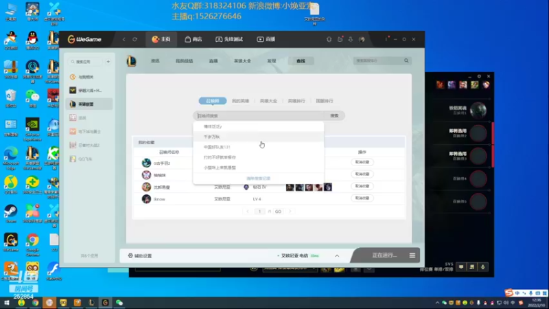This screenshot has height=309, width=549.
Task: Toggle microphone icon in game client
Action: coord(483,267)
